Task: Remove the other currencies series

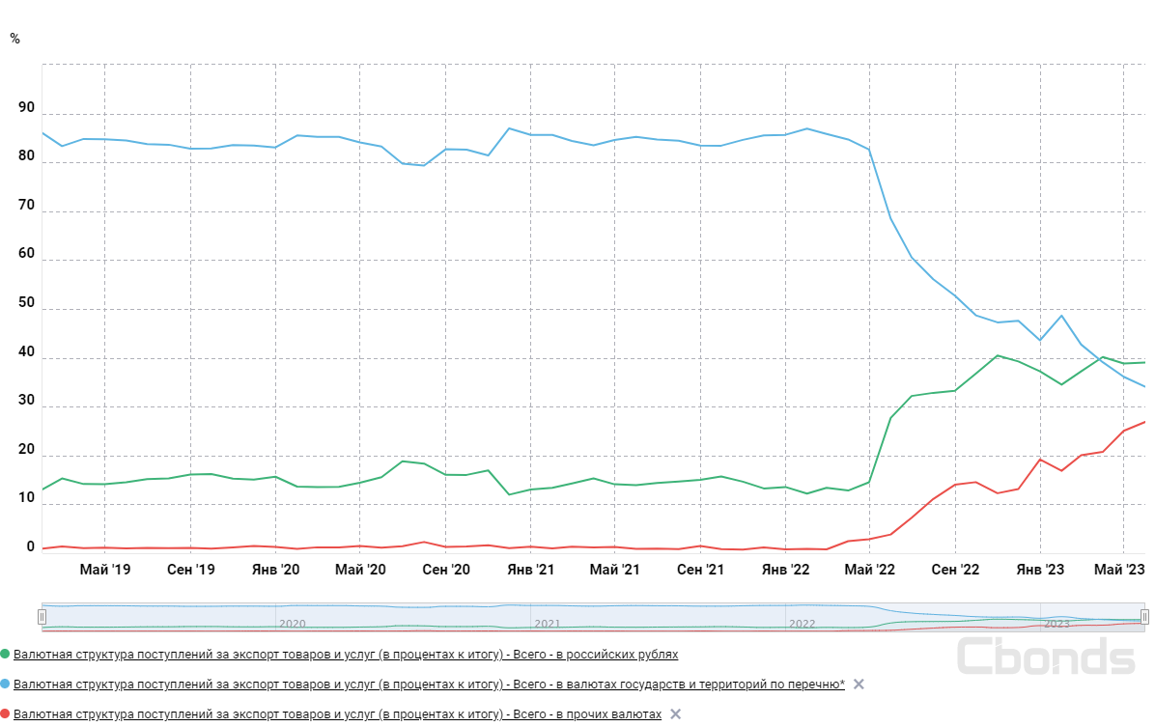Action: coord(676,714)
